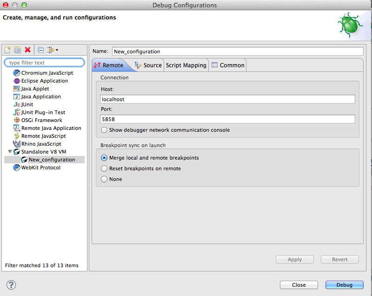This screenshot has width=372, height=296.
Task: Click the Remote JavaScript icon
Action: (17, 136)
